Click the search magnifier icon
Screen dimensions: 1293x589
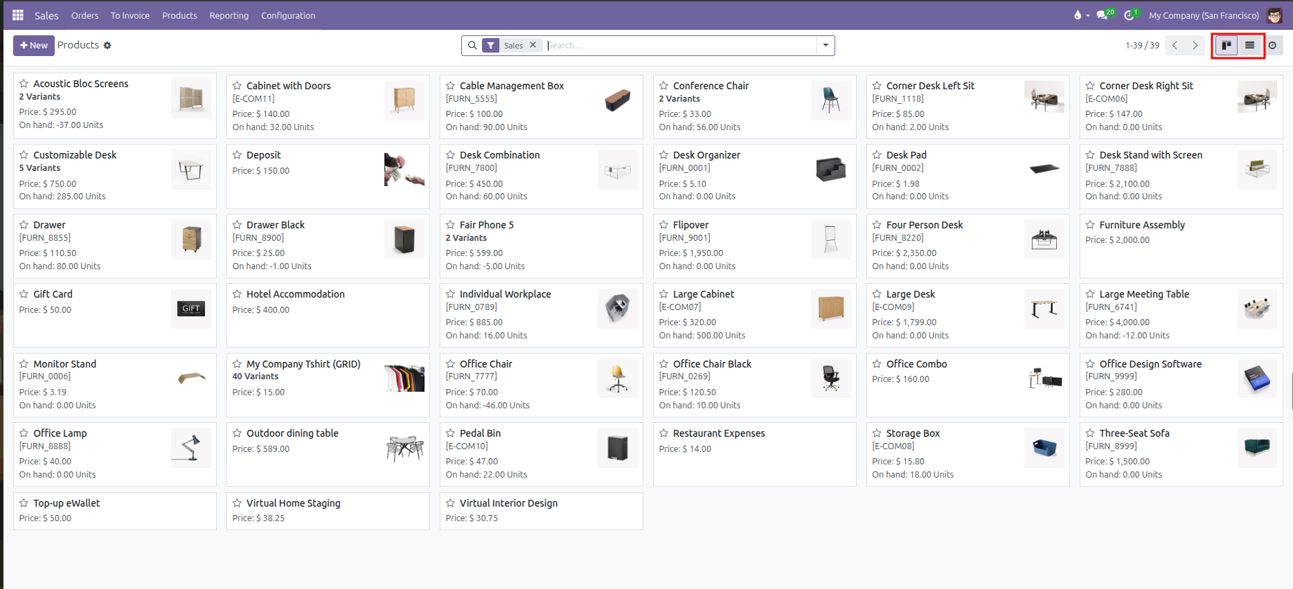click(x=472, y=46)
